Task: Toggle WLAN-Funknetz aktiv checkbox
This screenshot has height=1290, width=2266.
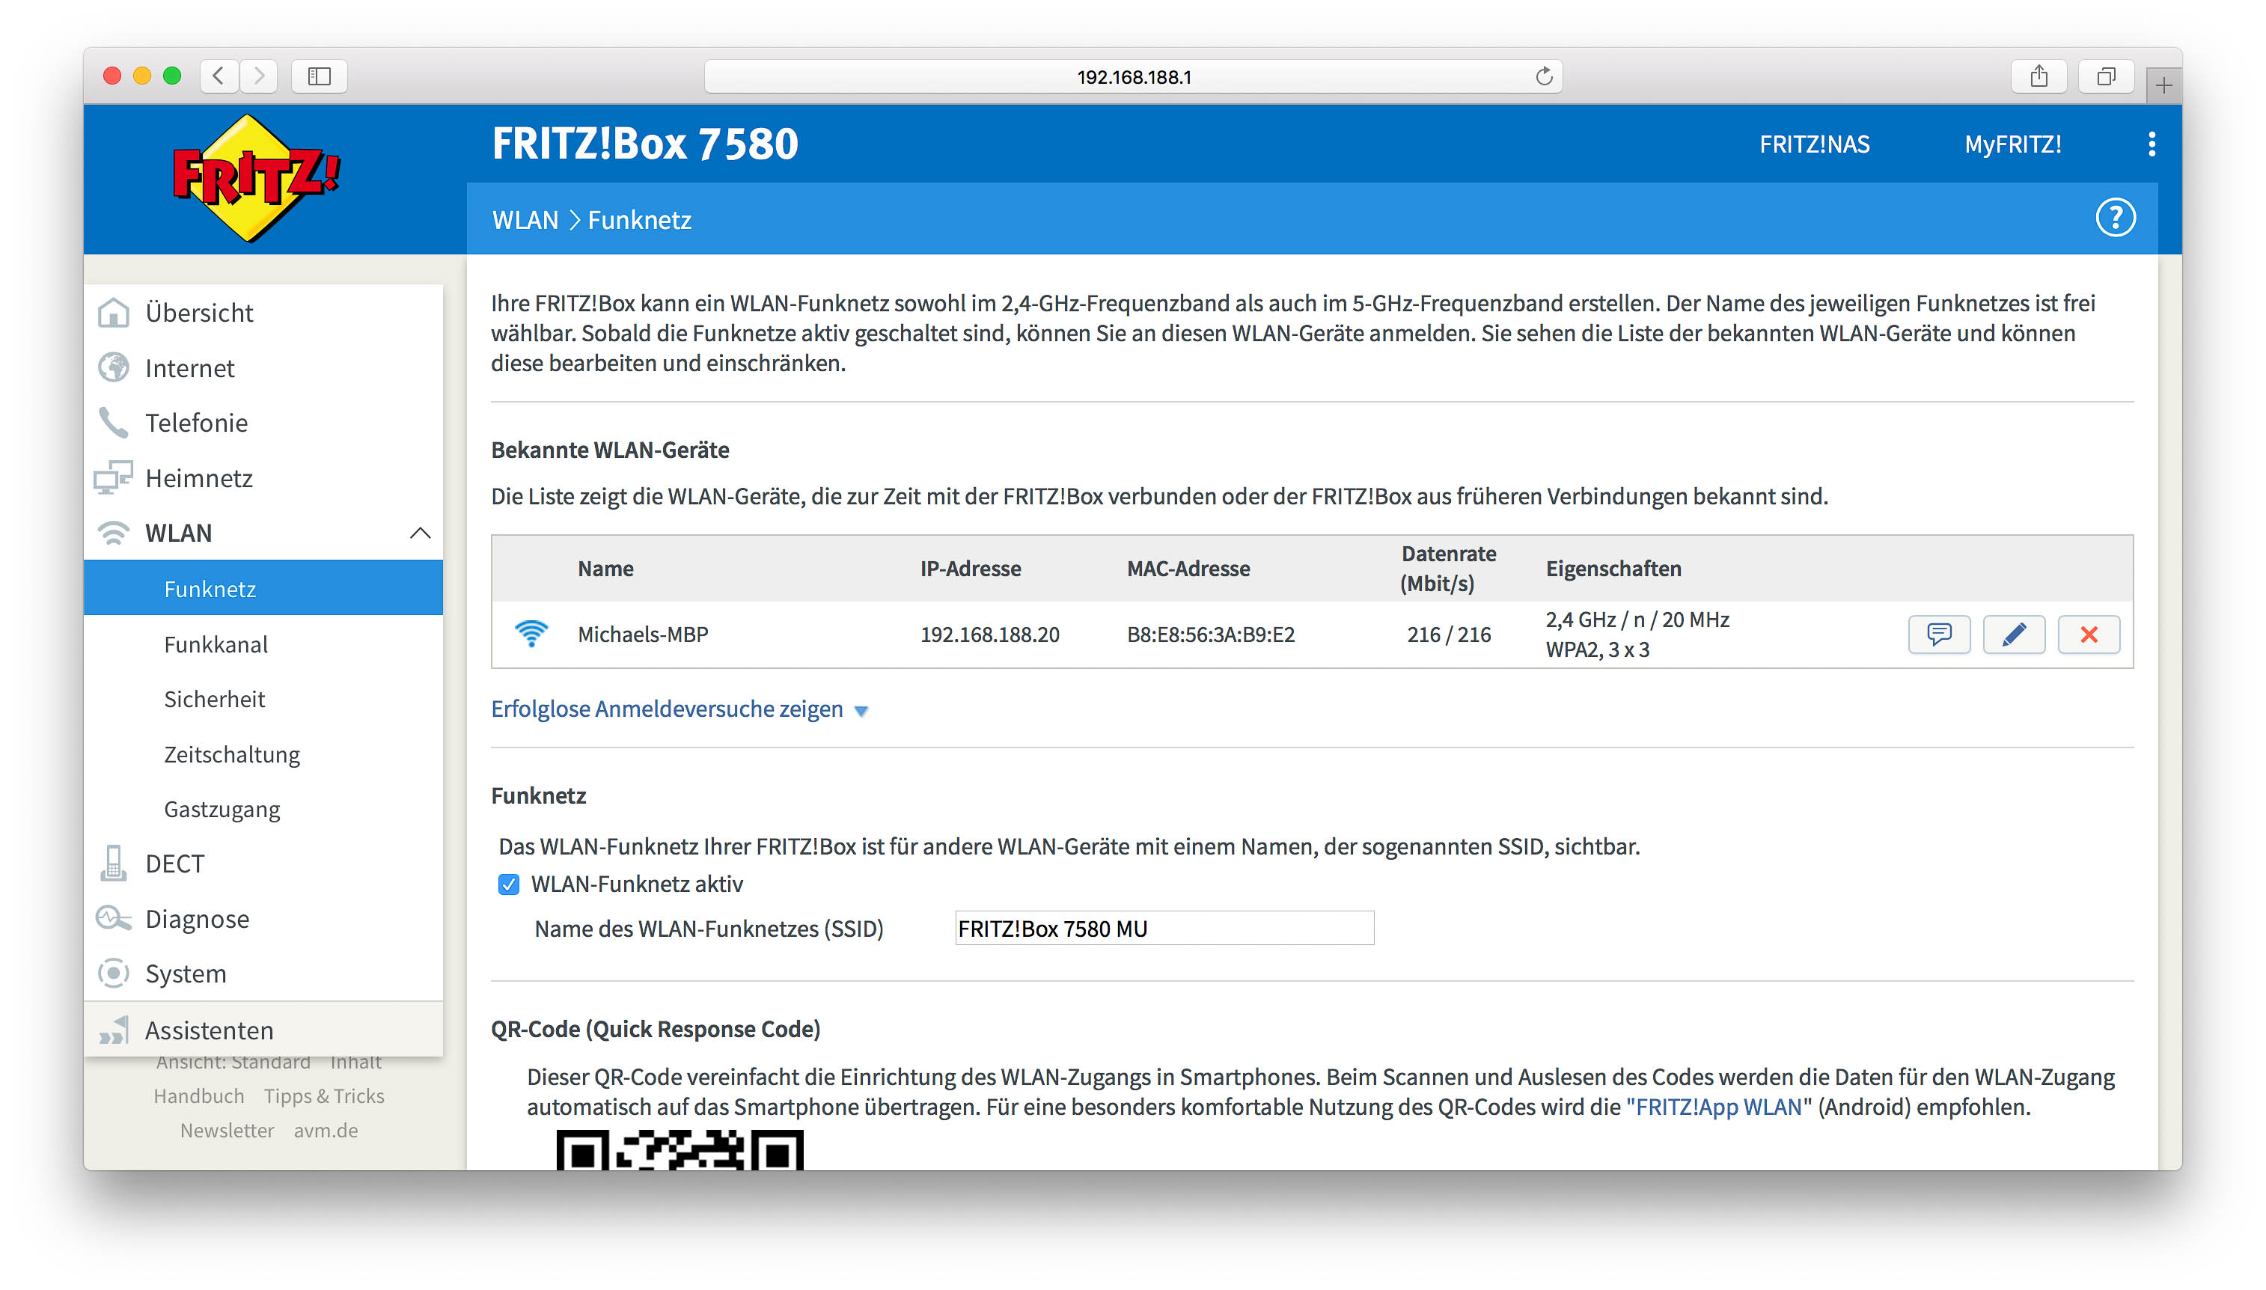Action: pyautogui.click(x=508, y=884)
